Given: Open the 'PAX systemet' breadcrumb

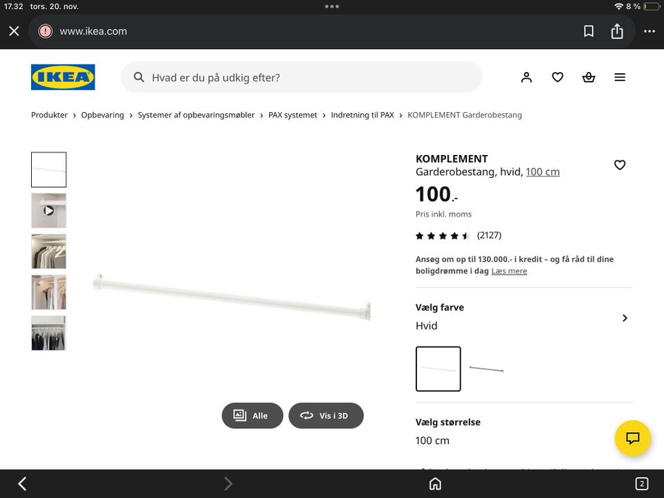Looking at the screenshot, I should (293, 116).
